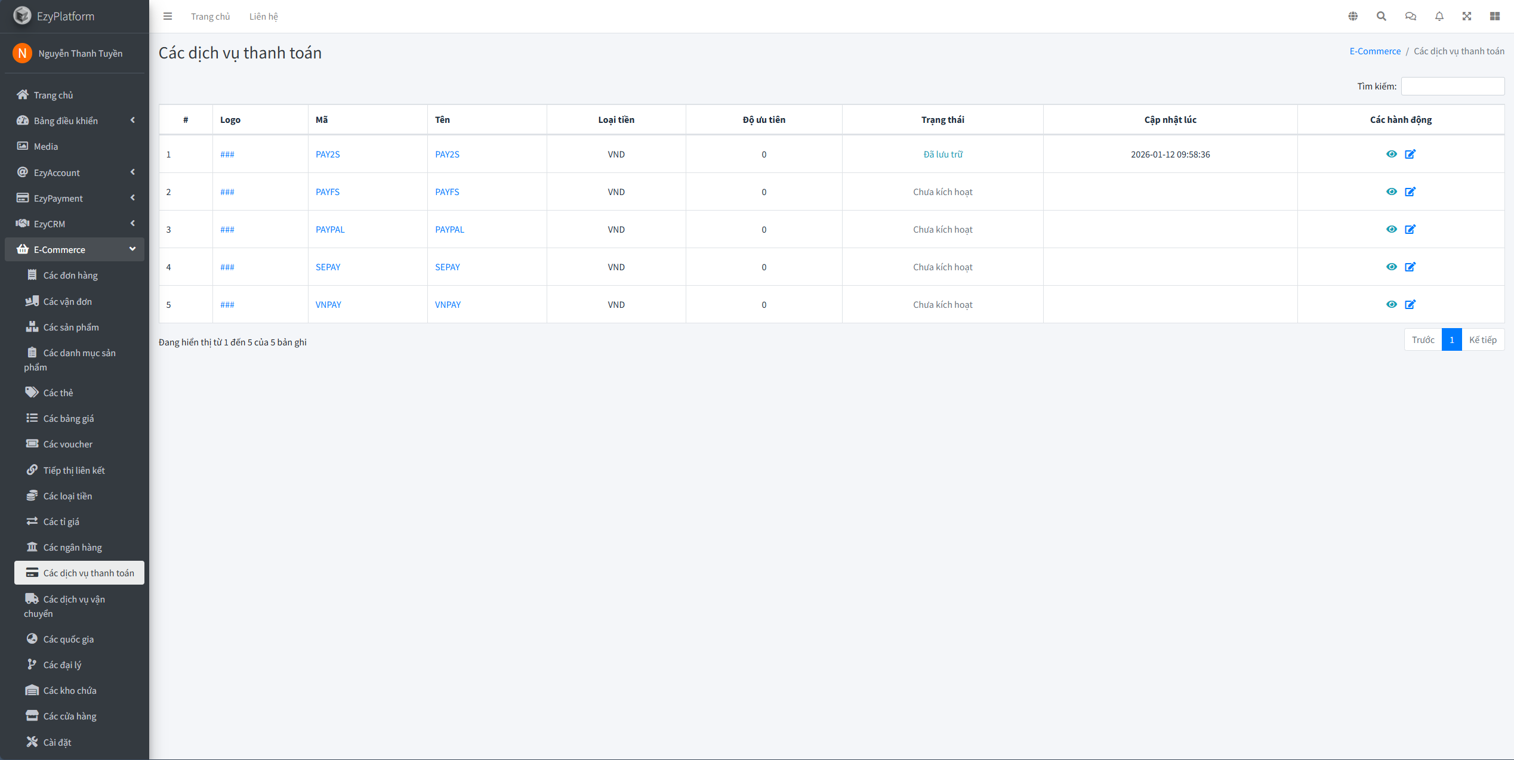Click the eye icon for SEPAY row

(1391, 267)
